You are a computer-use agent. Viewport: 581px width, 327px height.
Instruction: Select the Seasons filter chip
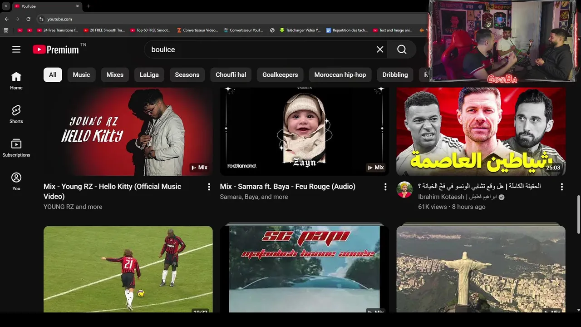187,75
